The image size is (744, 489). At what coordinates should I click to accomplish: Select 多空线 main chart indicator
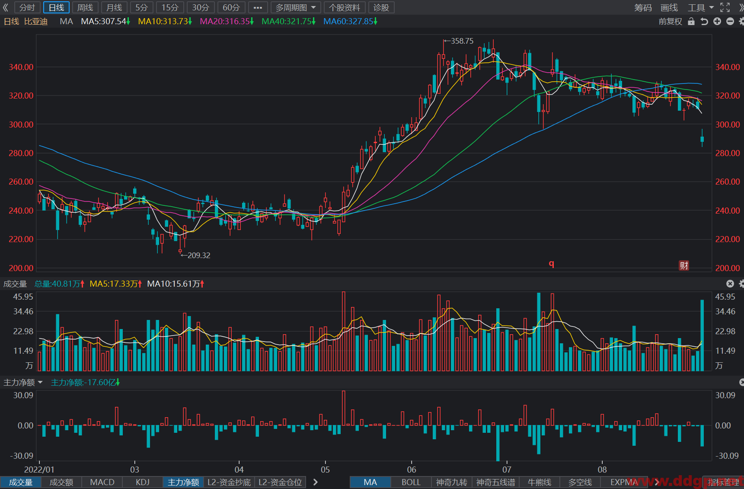coord(580,482)
